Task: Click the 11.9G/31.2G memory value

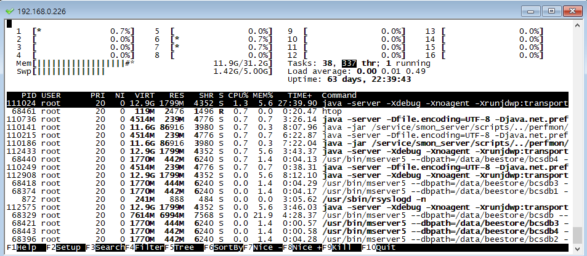Action: tap(241, 63)
